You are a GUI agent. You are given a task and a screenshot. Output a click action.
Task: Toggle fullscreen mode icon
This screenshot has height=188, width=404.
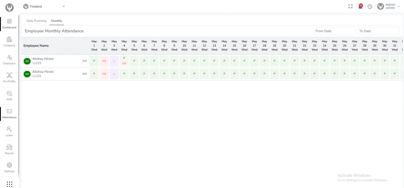[350, 6]
